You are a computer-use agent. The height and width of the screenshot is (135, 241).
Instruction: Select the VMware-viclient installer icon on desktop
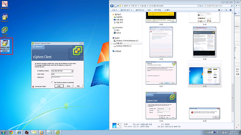(5, 46)
